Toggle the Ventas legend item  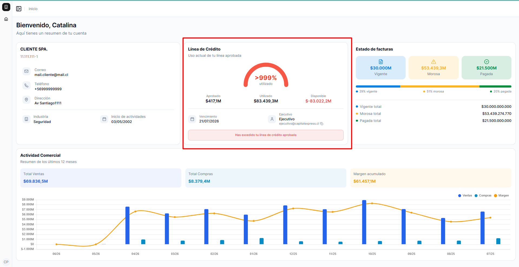465,196
